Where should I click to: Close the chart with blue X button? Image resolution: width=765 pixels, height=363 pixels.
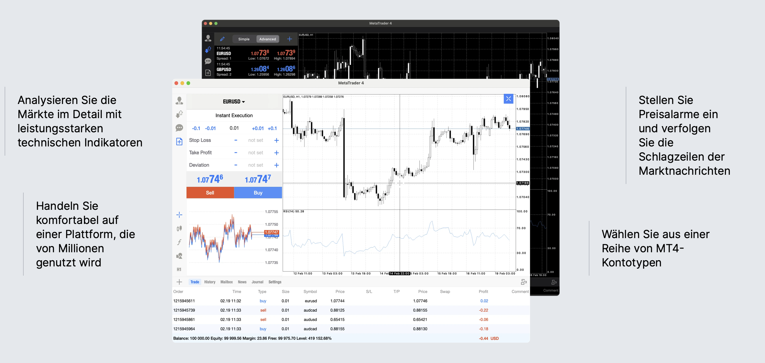(x=509, y=99)
